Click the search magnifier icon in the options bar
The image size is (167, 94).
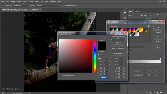[164, 6]
